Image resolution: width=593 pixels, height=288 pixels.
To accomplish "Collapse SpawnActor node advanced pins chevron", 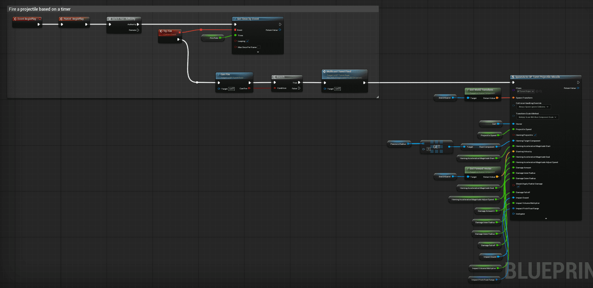I will 546,219.
